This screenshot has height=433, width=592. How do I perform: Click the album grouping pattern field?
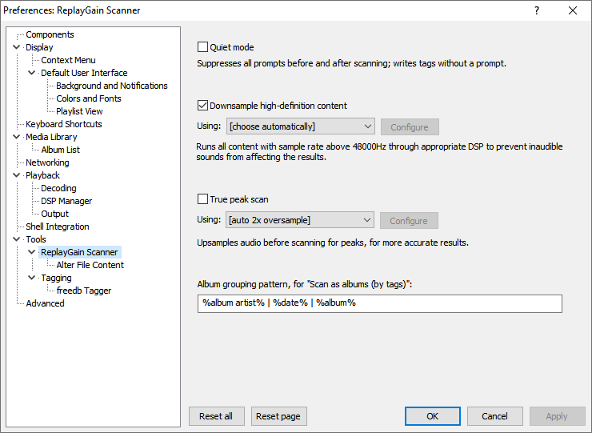(379, 303)
